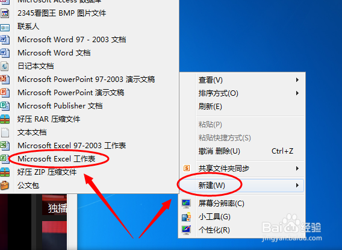342x250 pixels.
Task: Open 共享文件夹同步 menu entry
Action: click(241, 169)
